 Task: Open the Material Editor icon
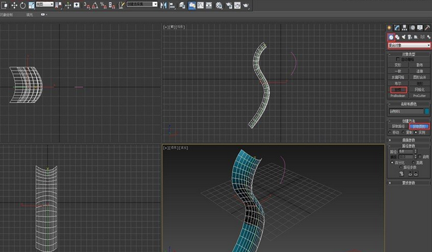pos(219,5)
